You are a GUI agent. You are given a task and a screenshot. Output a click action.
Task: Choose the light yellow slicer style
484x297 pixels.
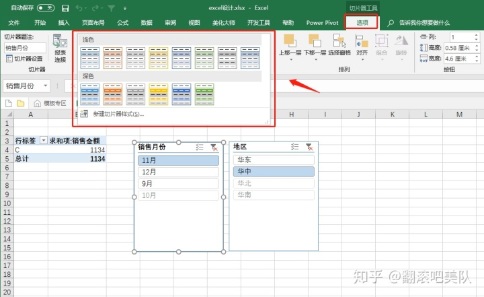coord(159,58)
